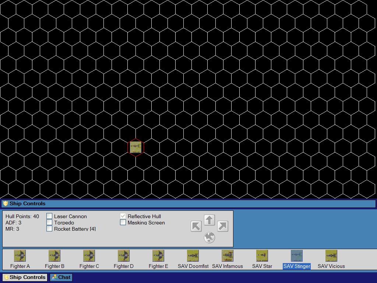
Task: Click the ship counter on the hex map
Action: [x=135, y=147]
